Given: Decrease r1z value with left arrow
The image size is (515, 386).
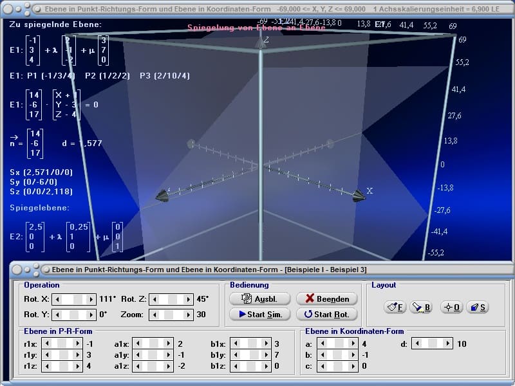Looking at the screenshot, I should [x=47, y=366].
